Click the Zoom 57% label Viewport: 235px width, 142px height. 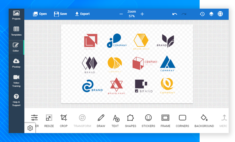(131, 14)
